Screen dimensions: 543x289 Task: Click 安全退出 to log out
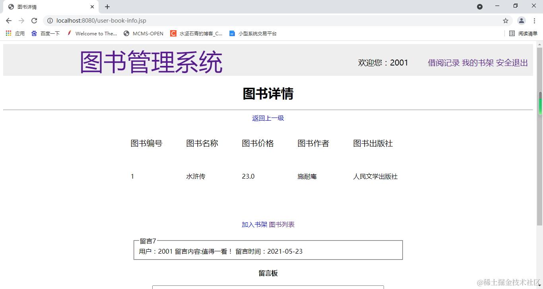coord(512,62)
